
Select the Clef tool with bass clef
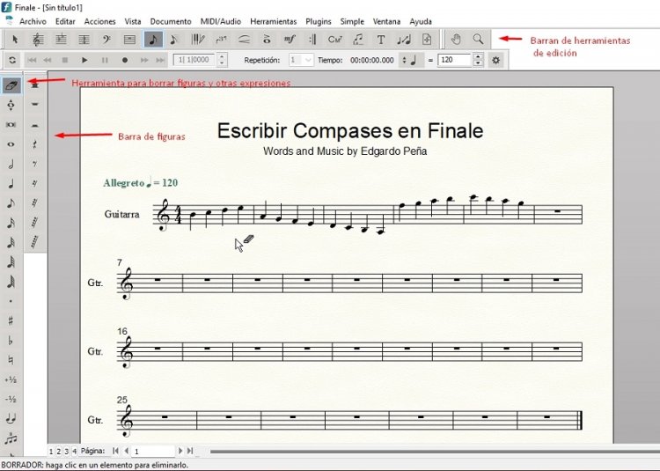106,40
